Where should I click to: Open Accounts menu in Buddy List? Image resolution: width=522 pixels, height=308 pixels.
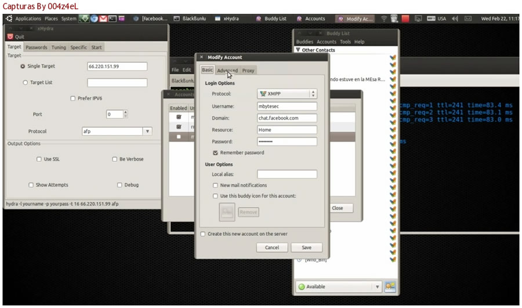(x=326, y=42)
